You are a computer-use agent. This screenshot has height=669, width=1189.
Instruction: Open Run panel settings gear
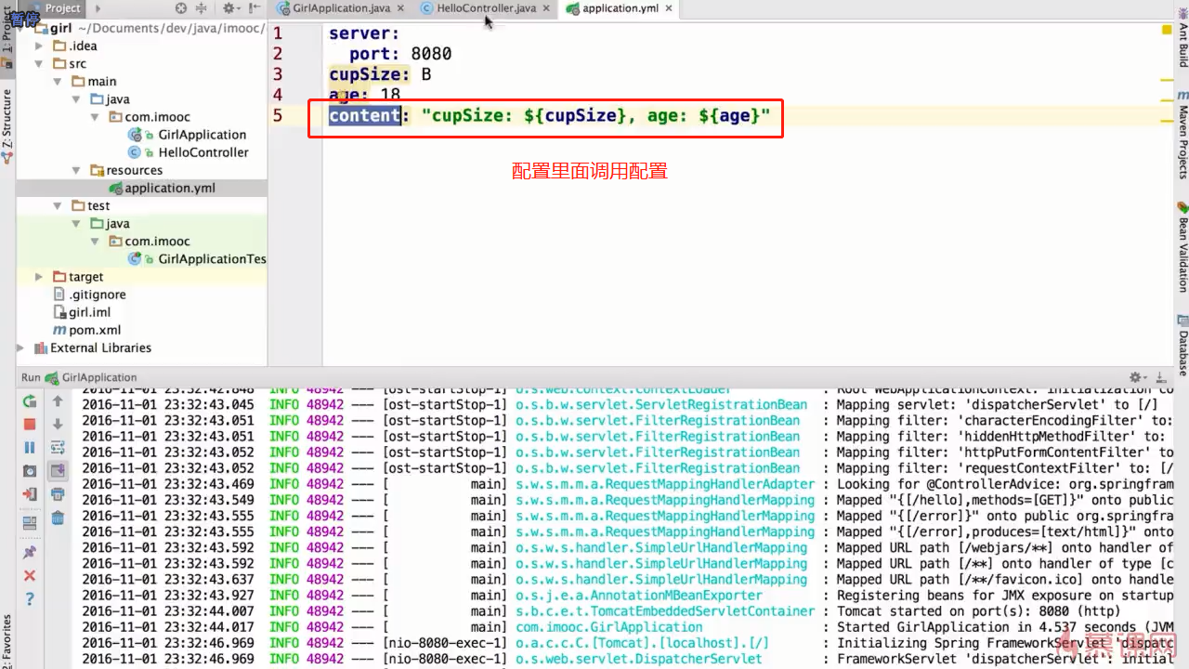[x=1139, y=377]
